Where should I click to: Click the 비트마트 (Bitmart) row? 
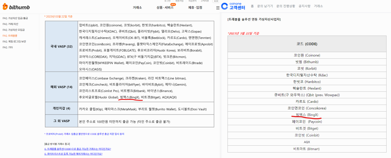[x=307, y=149]
